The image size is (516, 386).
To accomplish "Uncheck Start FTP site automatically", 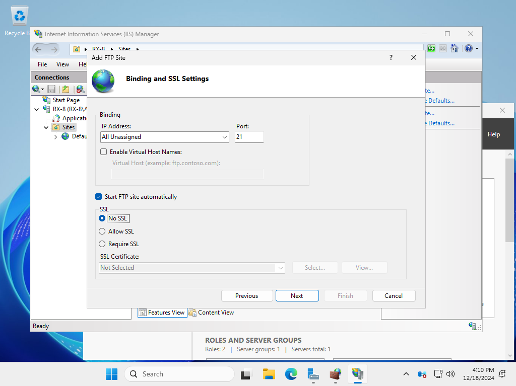I will coord(98,197).
